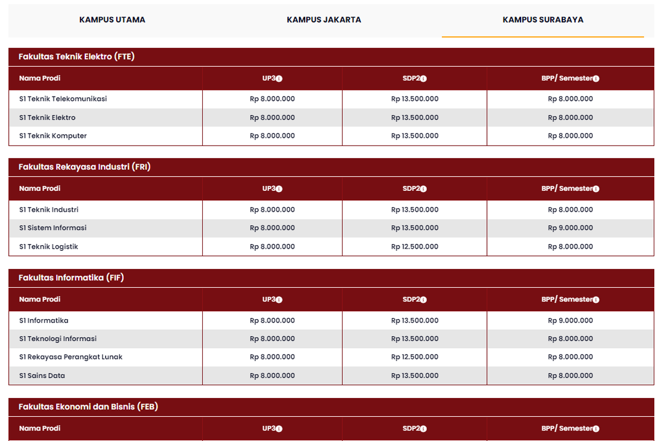Click SDP2 info icon in Fakultas Informatika table

tap(423, 300)
